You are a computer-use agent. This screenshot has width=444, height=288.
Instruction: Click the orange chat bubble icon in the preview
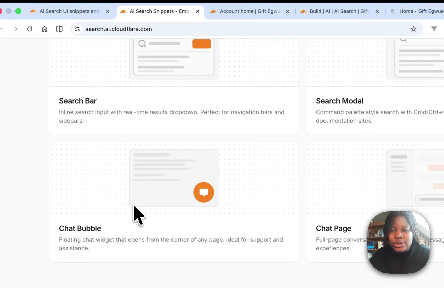pos(203,192)
